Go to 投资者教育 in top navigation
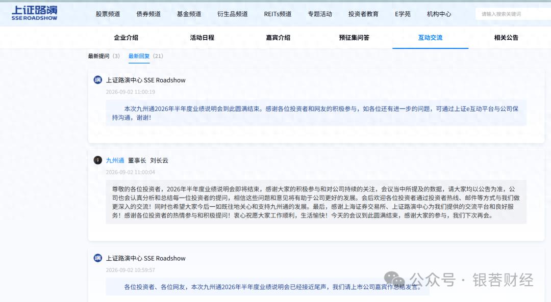The image size is (551, 302). pos(363,14)
